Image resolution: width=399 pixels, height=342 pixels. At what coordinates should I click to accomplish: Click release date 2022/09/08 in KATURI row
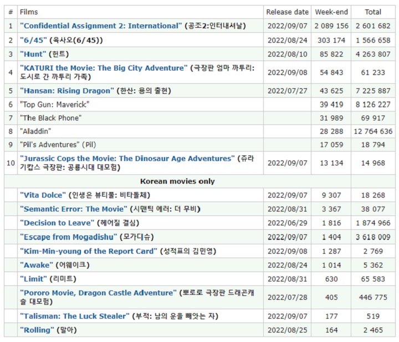(287, 72)
